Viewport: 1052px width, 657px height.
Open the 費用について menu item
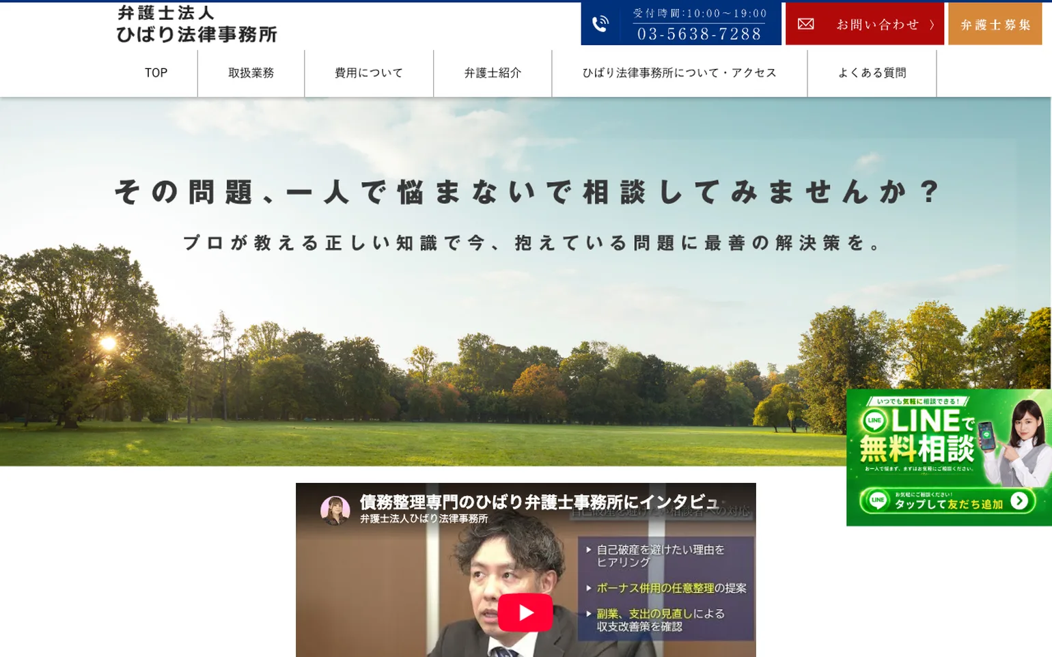coord(369,73)
